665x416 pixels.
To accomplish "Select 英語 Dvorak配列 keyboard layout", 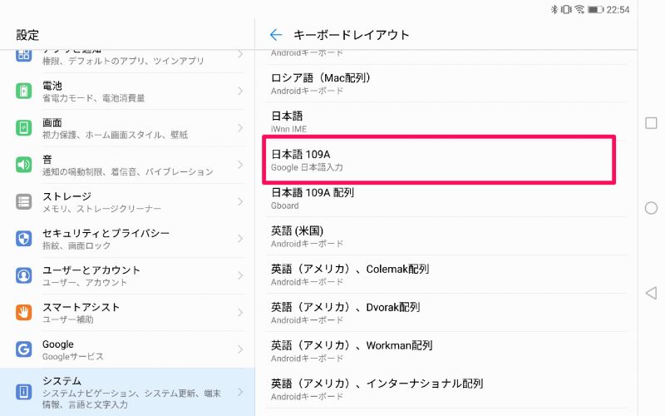I will click(x=446, y=313).
